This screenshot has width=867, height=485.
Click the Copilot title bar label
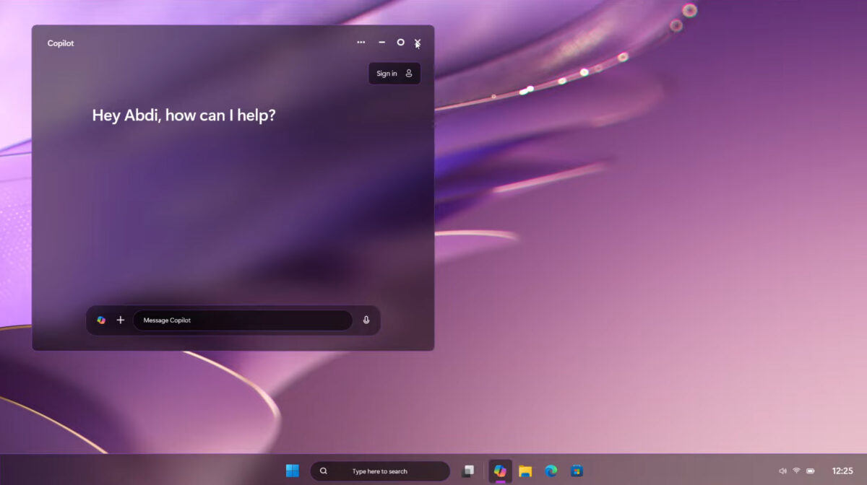61,43
